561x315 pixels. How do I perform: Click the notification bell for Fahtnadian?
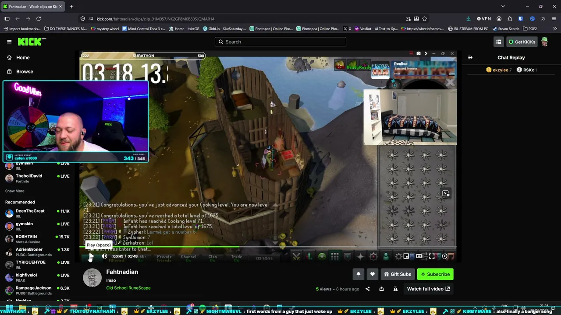click(x=358, y=274)
